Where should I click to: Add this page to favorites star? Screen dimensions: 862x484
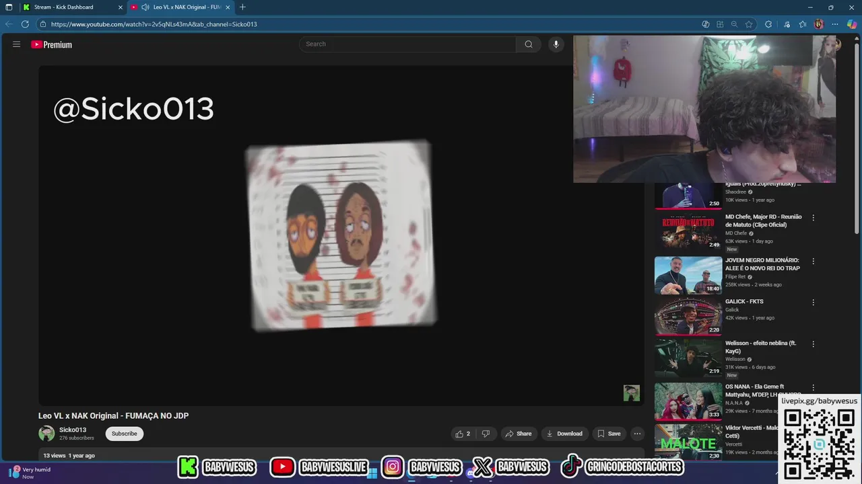point(748,24)
